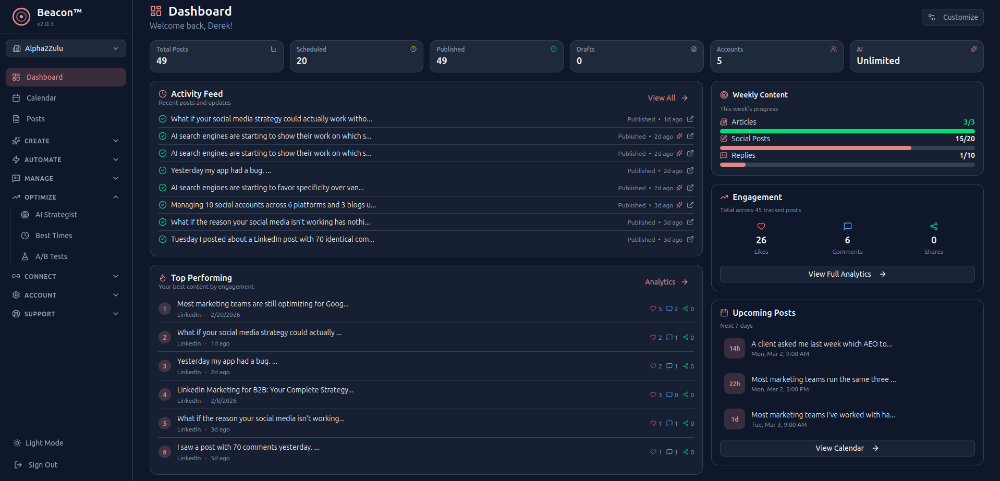Click the Scheduled stat card showing 20

(356, 56)
